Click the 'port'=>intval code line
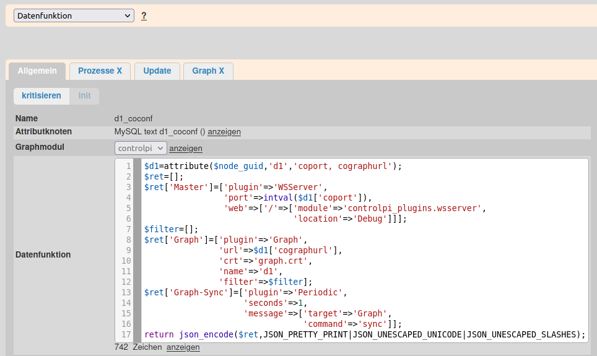The width and height of the screenshot is (597, 356). point(298,198)
